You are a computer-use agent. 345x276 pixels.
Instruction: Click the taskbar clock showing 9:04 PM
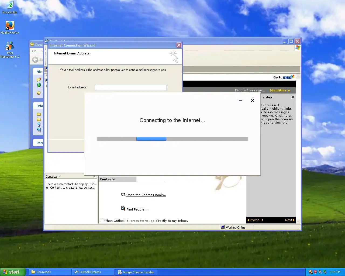click(335, 272)
